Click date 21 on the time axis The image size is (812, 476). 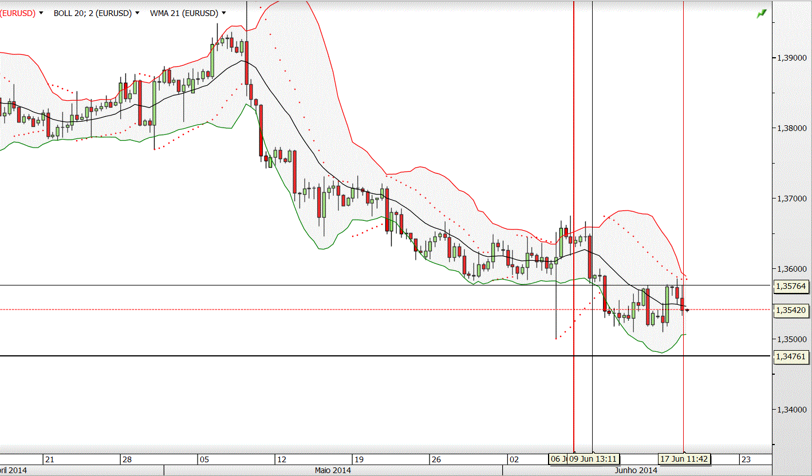[x=49, y=459]
